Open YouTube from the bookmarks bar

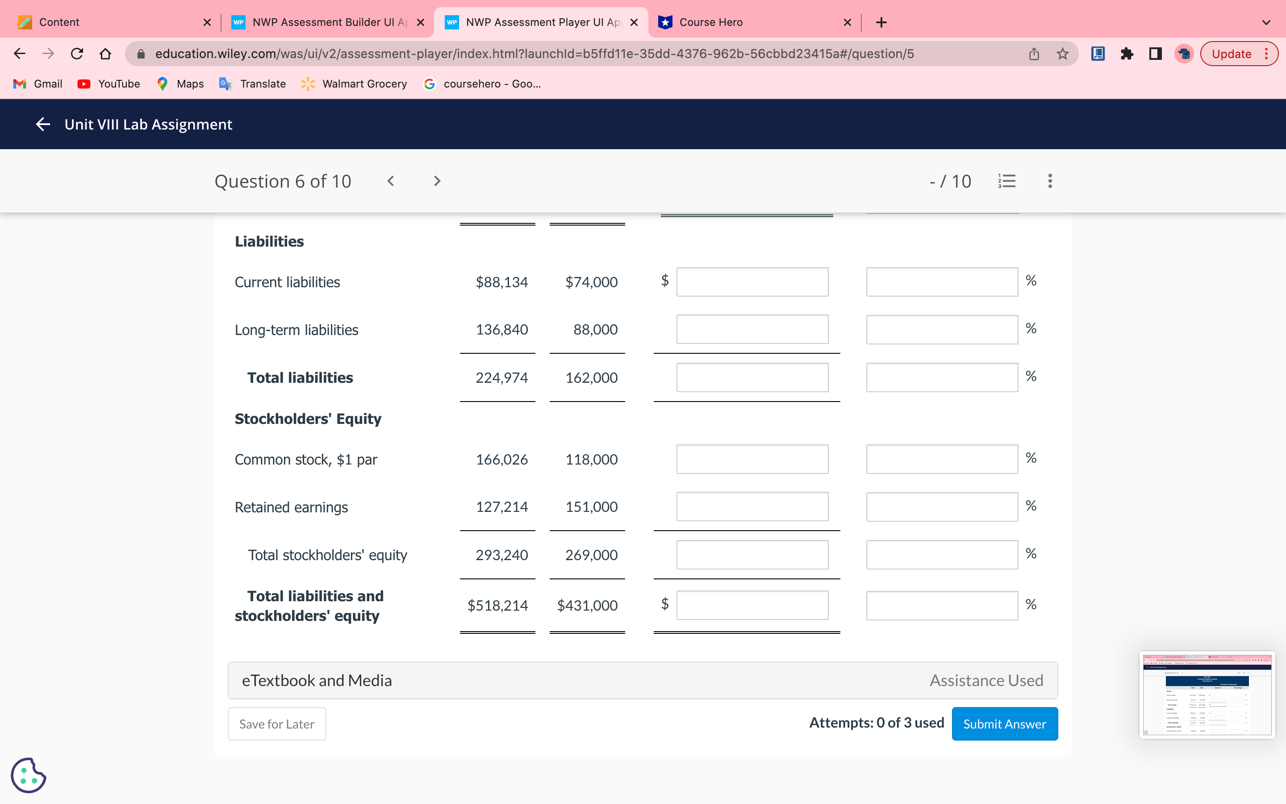click(x=108, y=84)
